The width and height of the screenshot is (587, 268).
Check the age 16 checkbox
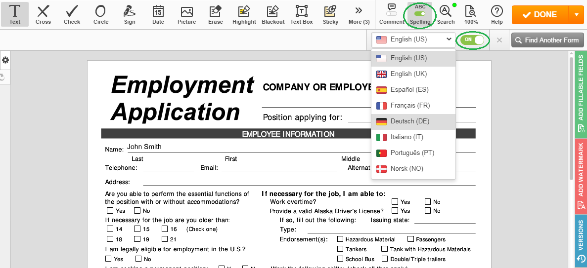coord(165,229)
